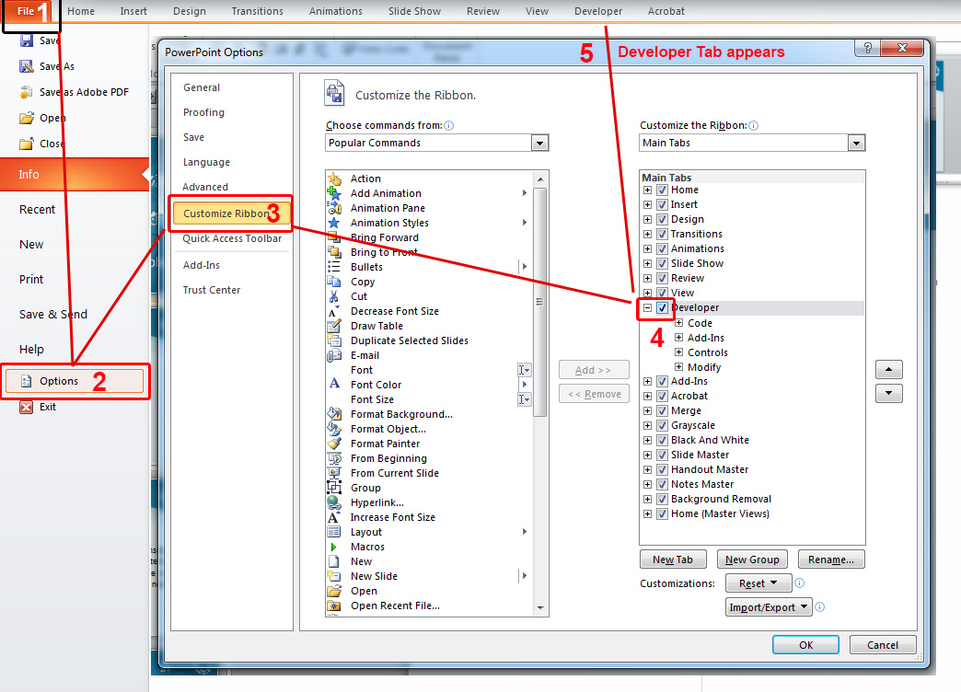Screen dimensions: 961x692
Task: Click the Exit red X icon
Action: (x=27, y=407)
